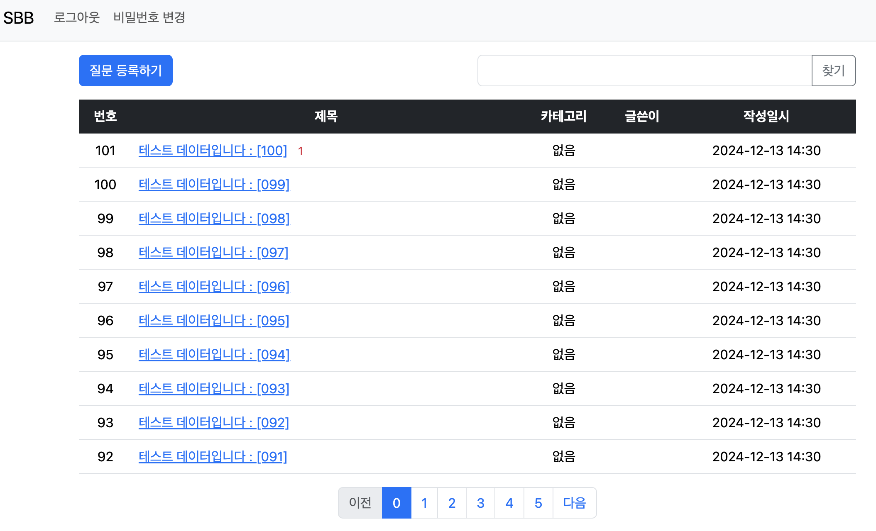Click 없음 category in row 95
Viewport: 876px width, 531px height.
point(564,355)
